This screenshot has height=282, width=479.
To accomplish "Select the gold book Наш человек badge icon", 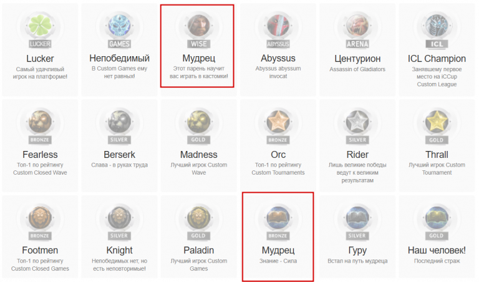I will click(437, 218).
